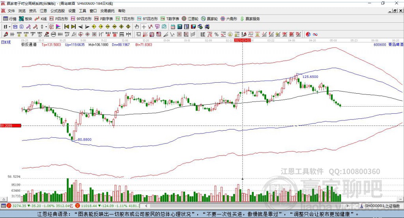Image resolution: width=404 pixels, height=218 pixels.
Task: Toggle the 极 extreme channel indicator
Action: (52, 27)
